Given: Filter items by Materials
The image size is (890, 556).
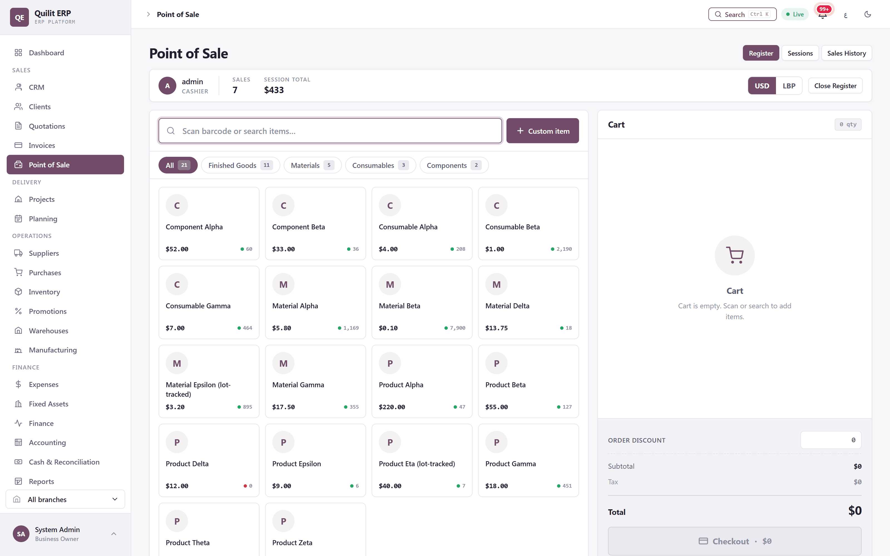Looking at the screenshot, I should [312, 165].
